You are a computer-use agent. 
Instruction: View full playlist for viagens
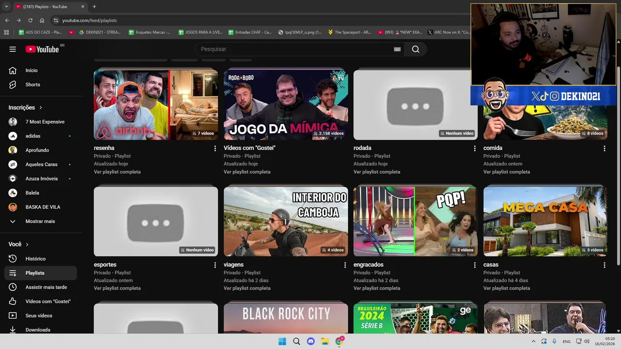point(247,288)
